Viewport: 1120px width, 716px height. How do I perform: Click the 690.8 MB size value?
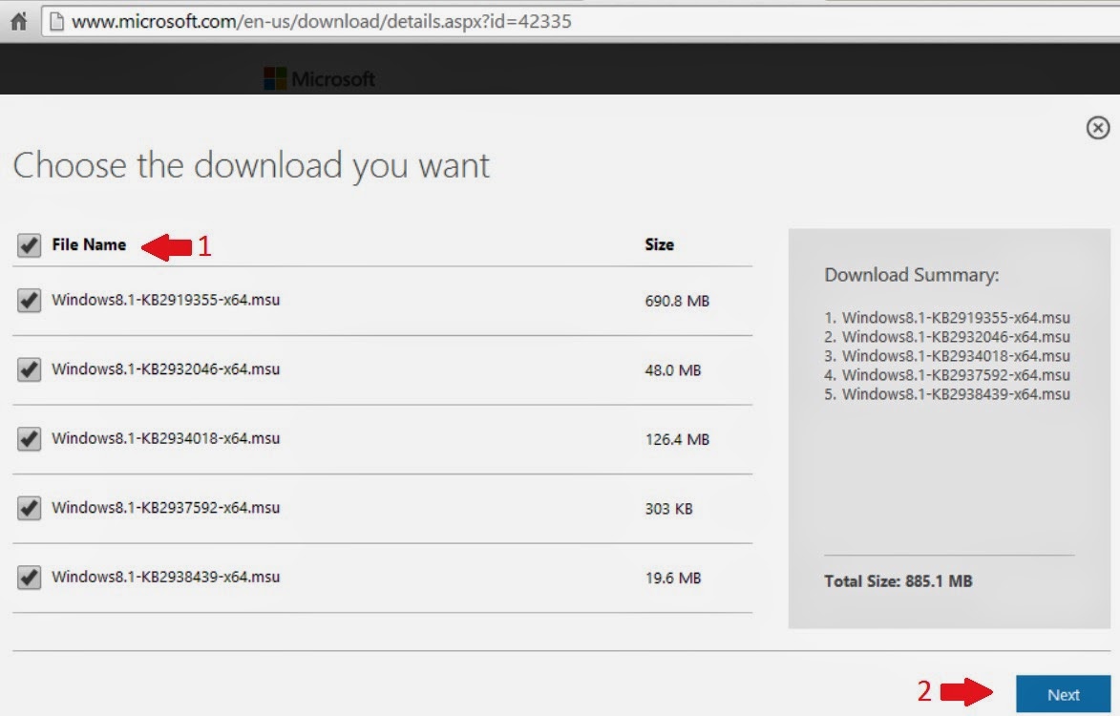(x=677, y=301)
